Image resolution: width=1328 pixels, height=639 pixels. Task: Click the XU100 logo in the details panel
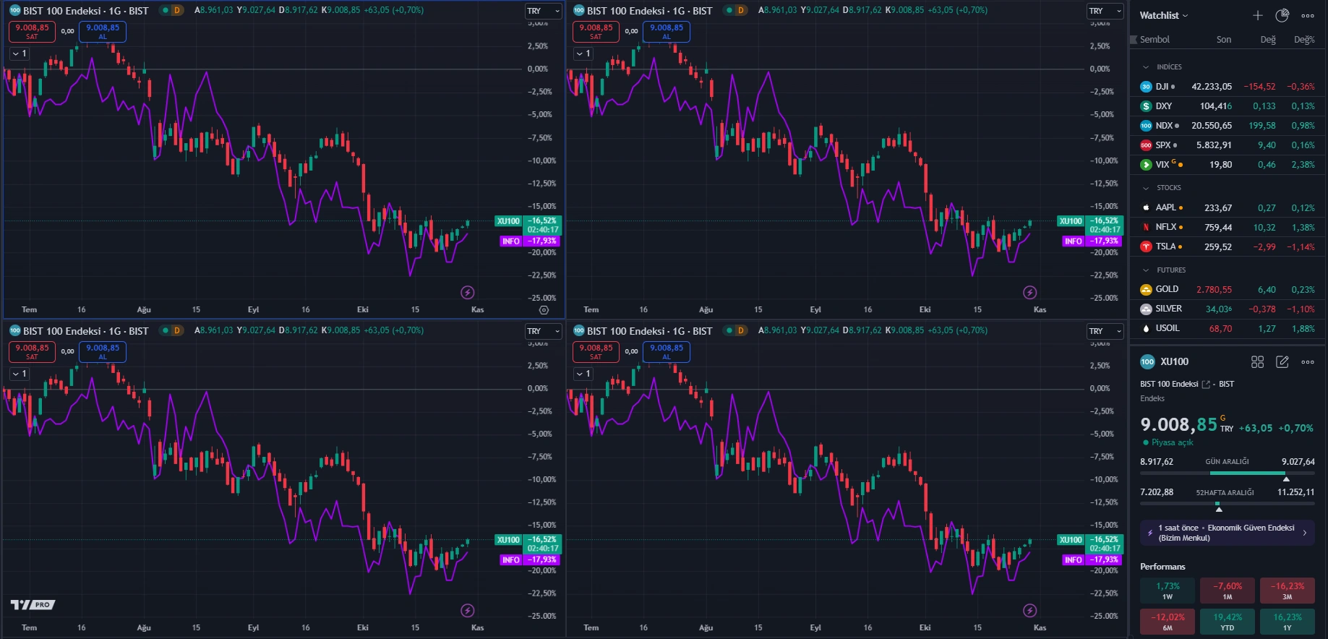pos(1147,361)
